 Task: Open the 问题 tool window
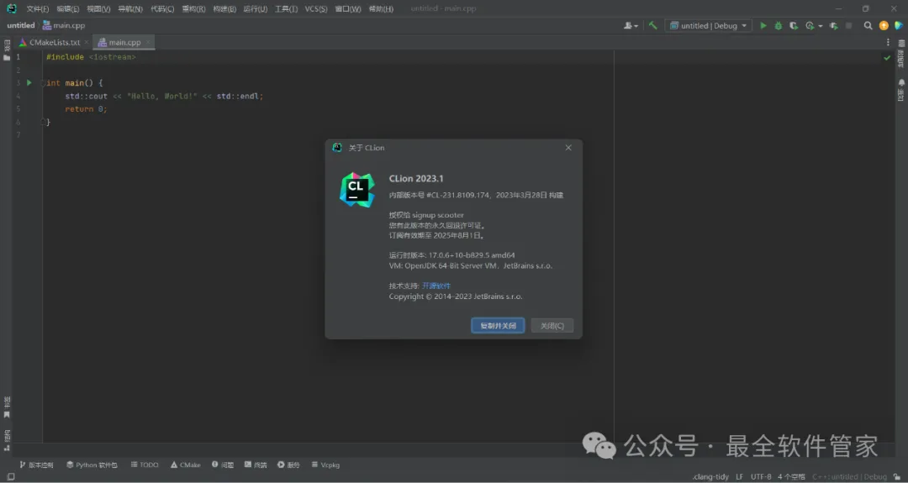[x=223, y=465]
